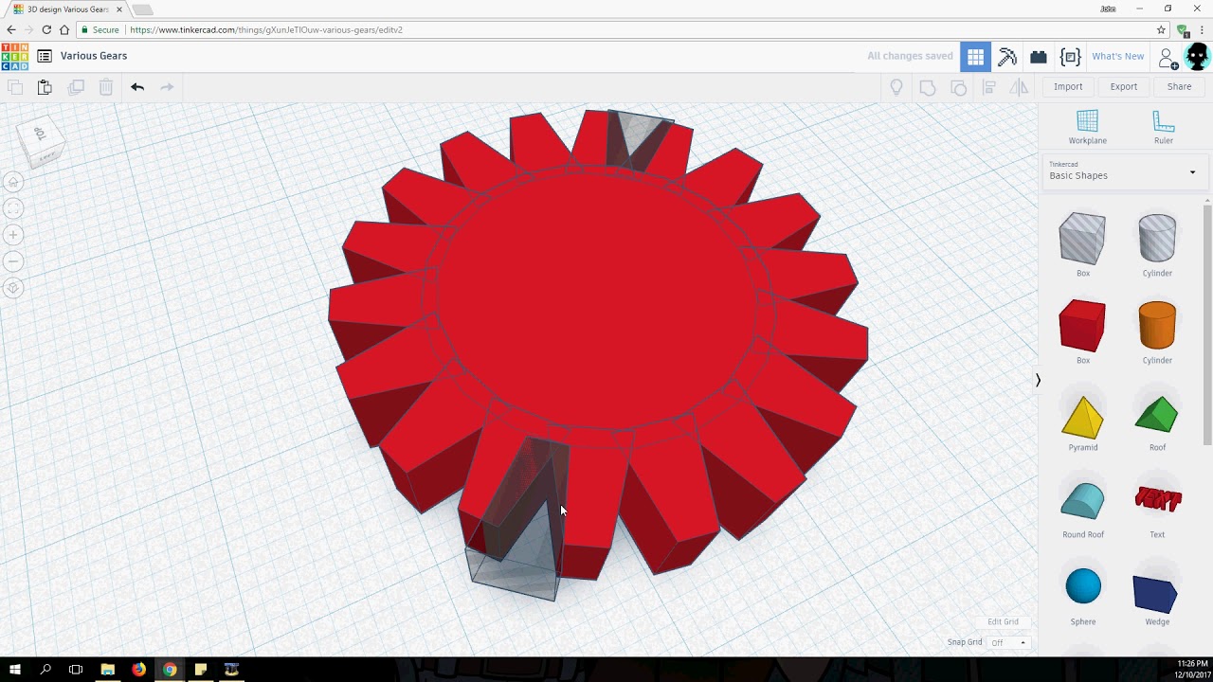Viewport: 1213px width, 682px height.
Task: Open the designs list menu icon
Action: [45, 56]
